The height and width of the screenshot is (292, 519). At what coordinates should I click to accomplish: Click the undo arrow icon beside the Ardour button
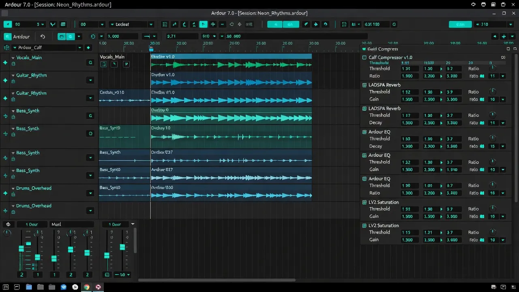click(x=43, y=36)
